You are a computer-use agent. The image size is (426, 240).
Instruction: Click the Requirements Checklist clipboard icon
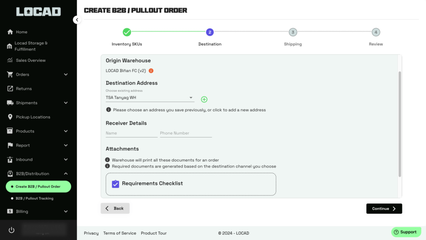click(116, 184)
